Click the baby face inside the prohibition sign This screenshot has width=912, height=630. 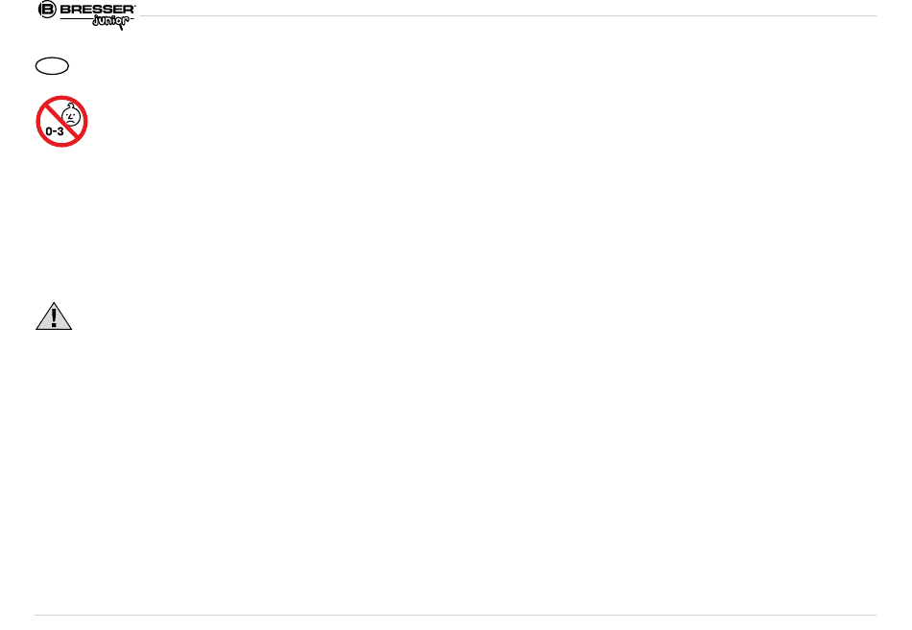[70, 114]
